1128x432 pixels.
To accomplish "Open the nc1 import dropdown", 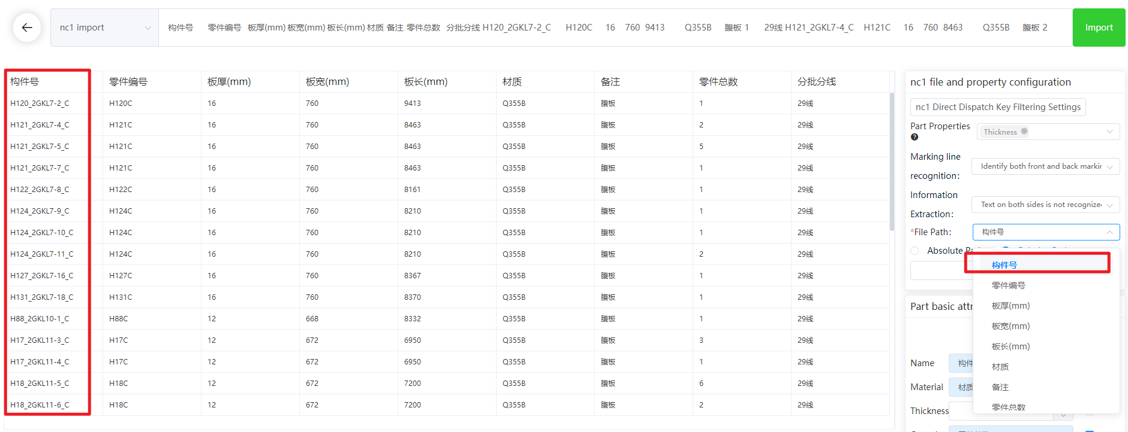I will (x=105, y=28).
